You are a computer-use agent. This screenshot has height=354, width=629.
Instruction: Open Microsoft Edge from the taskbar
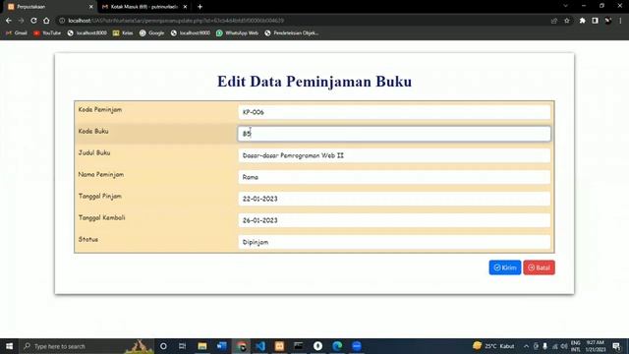click(x=337, y=346)
